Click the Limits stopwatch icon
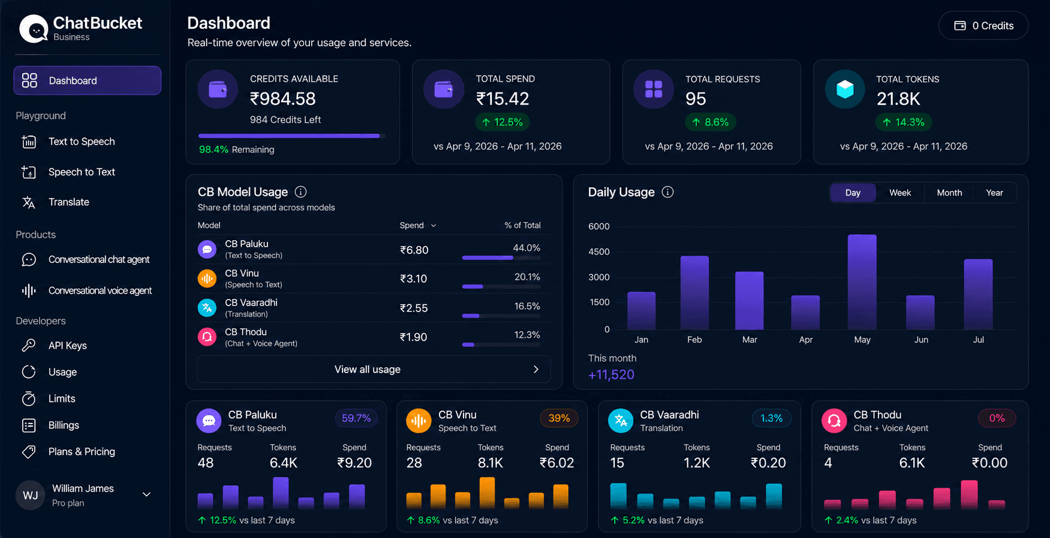This screenshot has width=1050, height=538. [29, 398]
